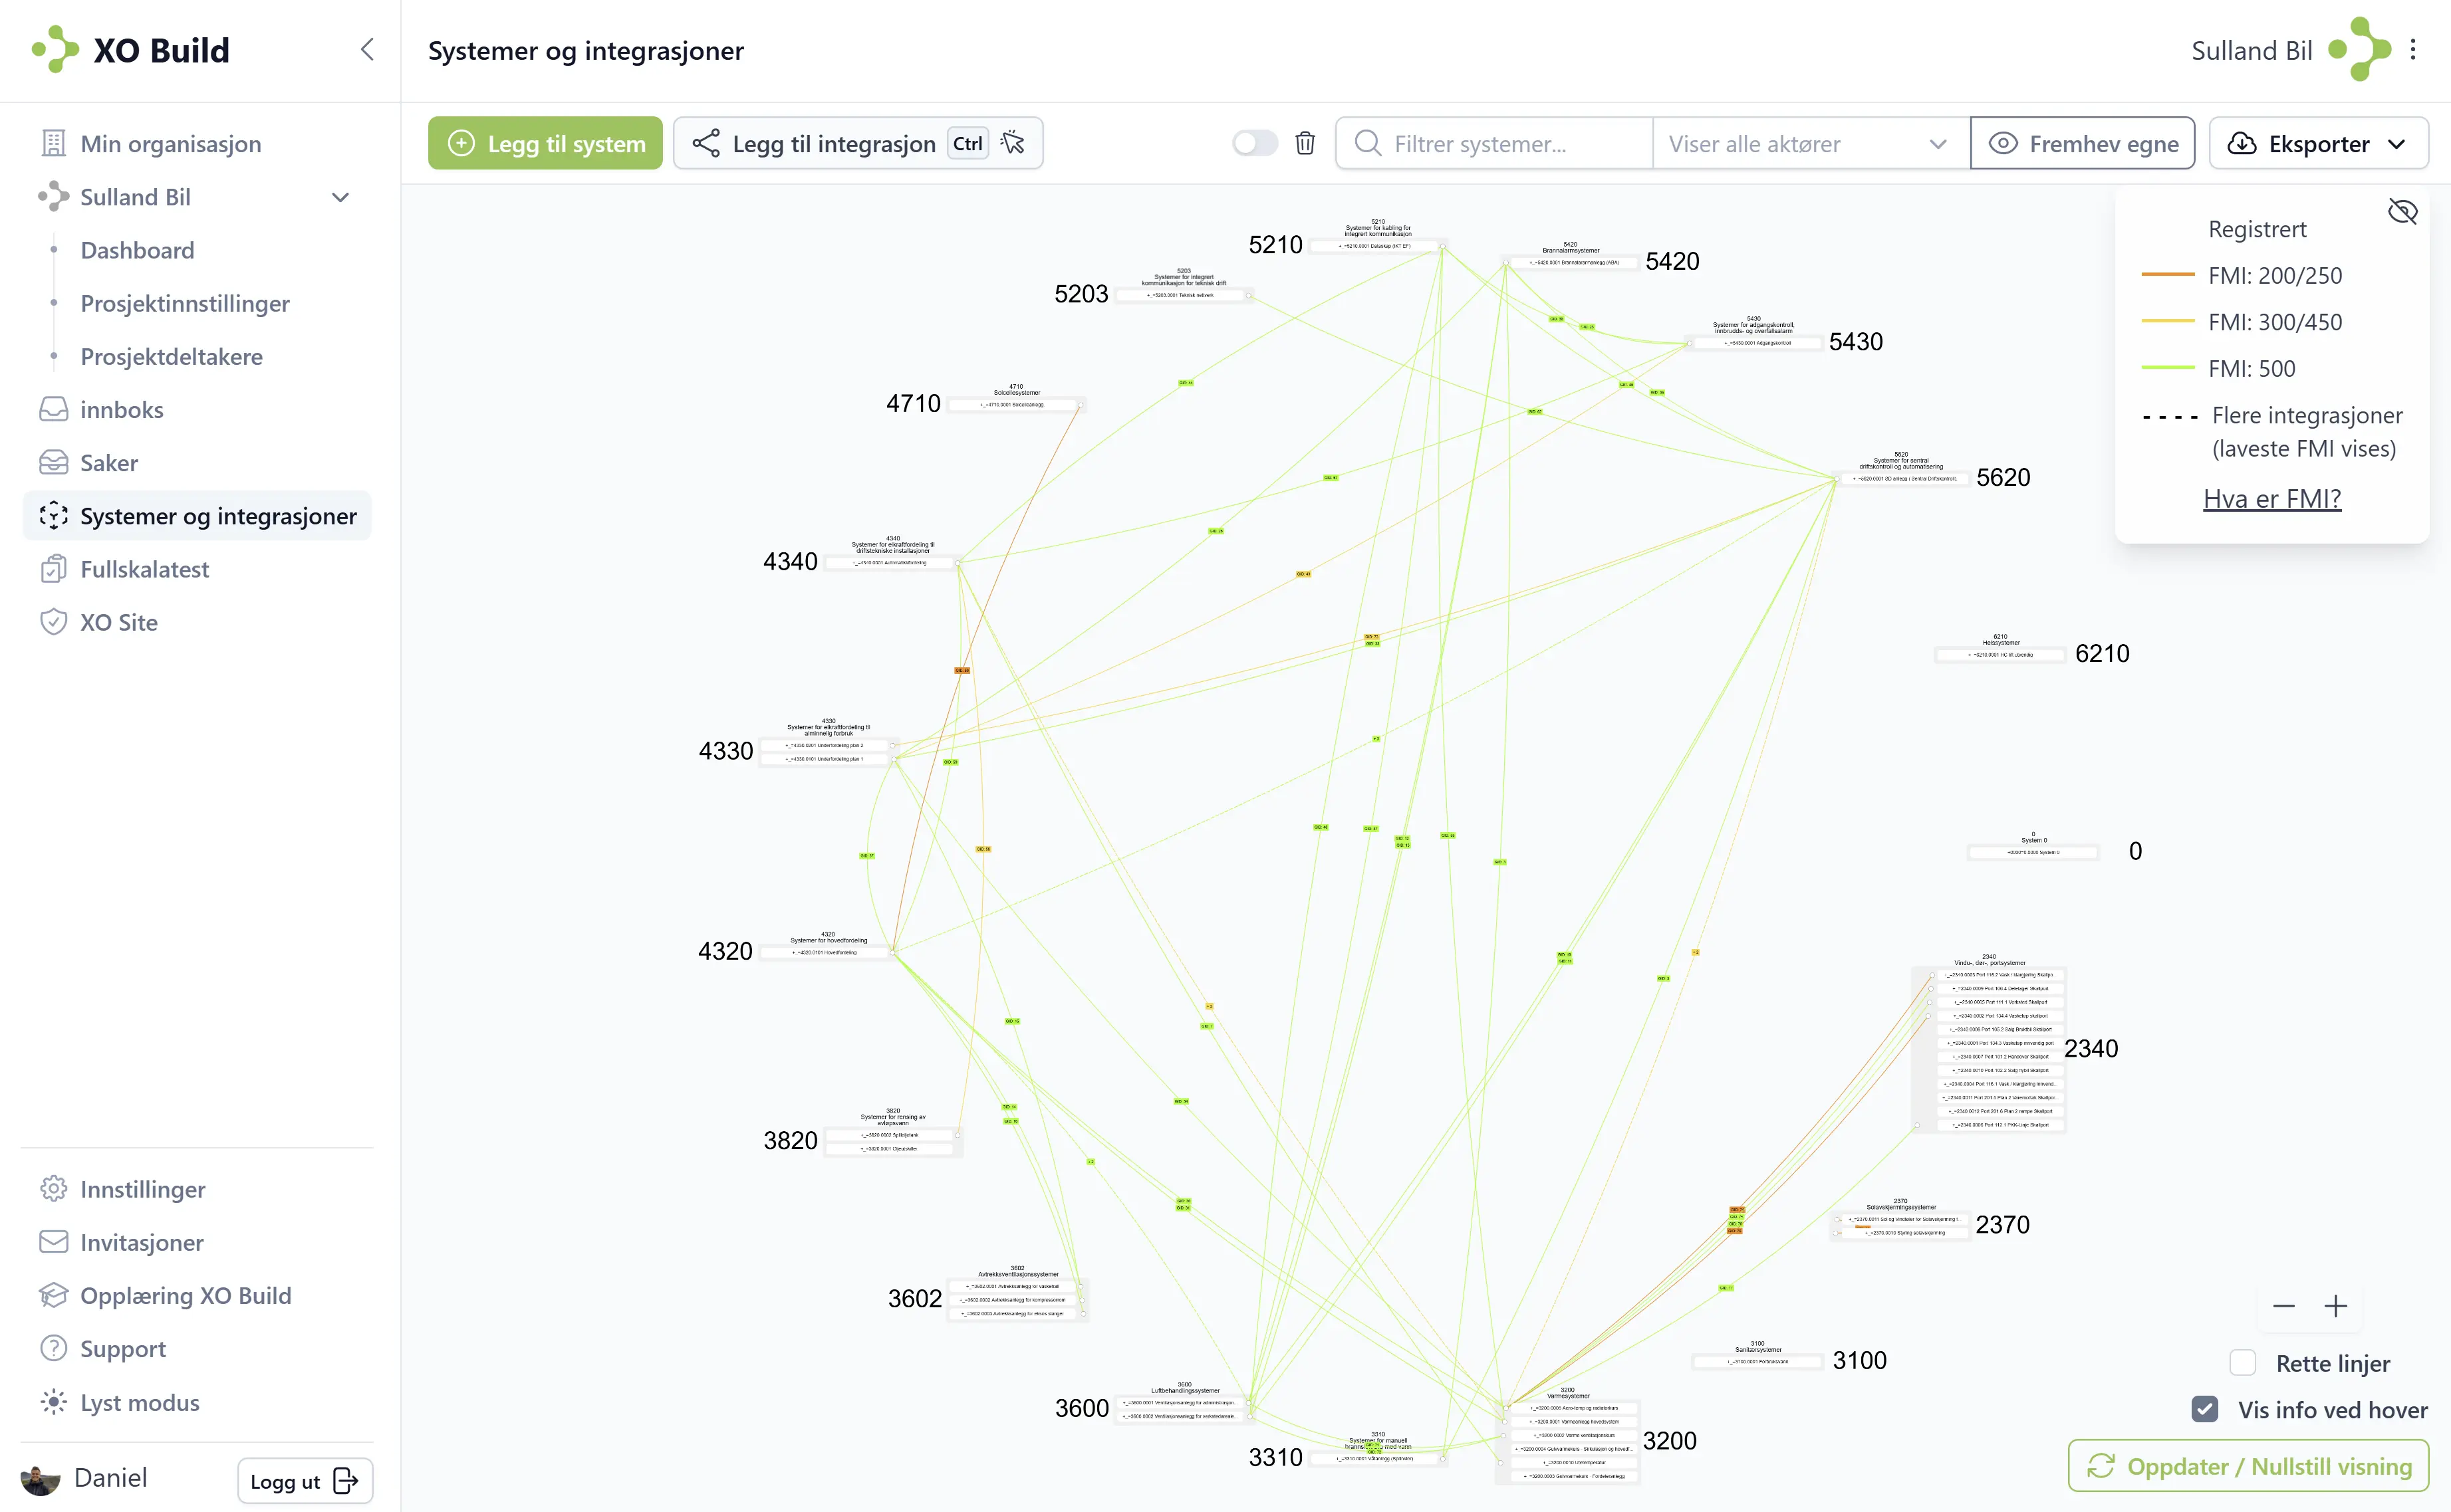This screenshot has width=2451, height=1512.
Task: Click the trash delete icon in toolbar
Action: 1305,143
